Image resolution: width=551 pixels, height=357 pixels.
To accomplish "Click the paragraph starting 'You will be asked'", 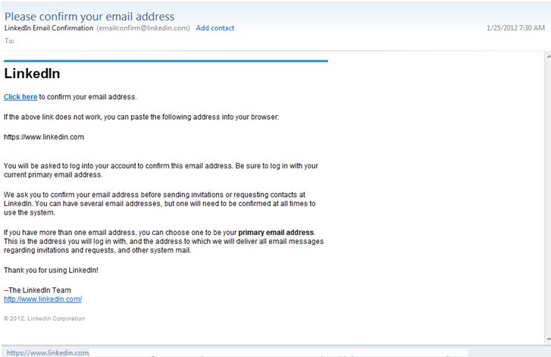I will (x=161, y=170).
